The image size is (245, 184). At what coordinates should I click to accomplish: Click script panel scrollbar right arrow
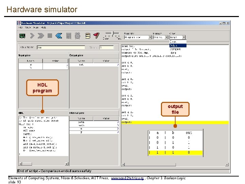click(227, 165)
